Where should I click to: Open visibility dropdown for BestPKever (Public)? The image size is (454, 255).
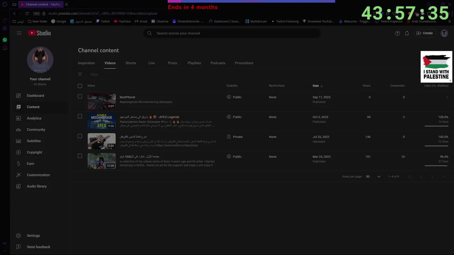(234, 97)
